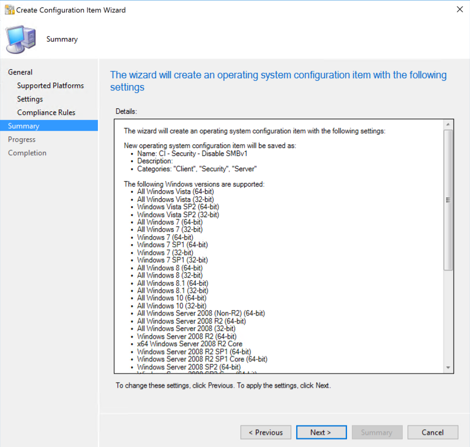Click the Previous button
The width and height of the screenshot is (470, 447).
pyautogui.click(x=266, y=432)
